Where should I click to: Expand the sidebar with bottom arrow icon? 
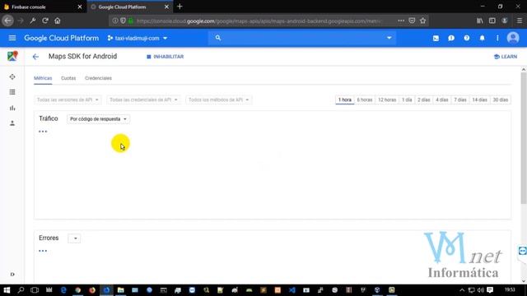tap(12, 274)
